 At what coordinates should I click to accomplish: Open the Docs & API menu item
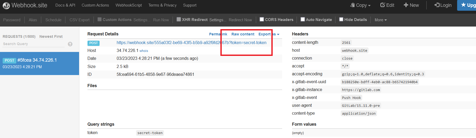point(65,5)
